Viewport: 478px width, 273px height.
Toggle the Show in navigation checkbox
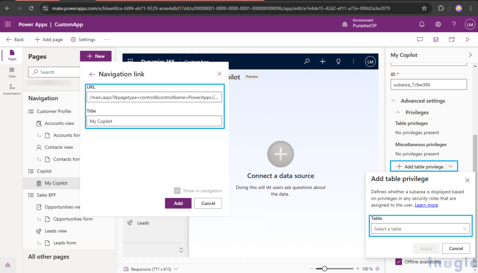click(177, 190)
